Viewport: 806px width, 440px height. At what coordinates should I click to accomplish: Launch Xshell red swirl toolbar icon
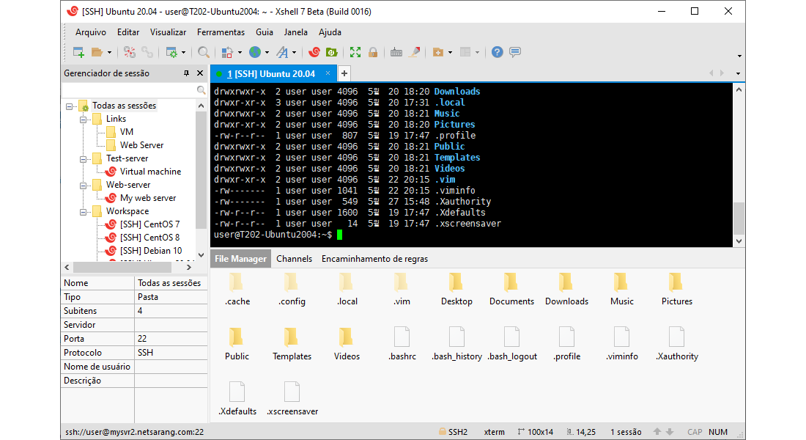314,52
